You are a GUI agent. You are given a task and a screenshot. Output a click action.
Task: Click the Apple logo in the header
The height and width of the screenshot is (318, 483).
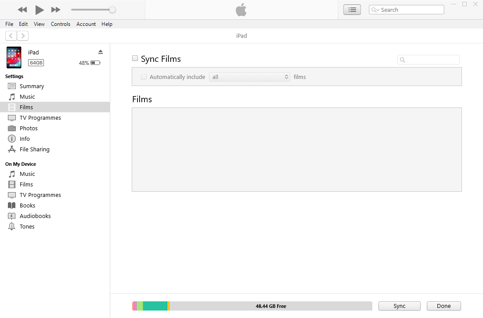pyautogui.click(x=241, y=10)
